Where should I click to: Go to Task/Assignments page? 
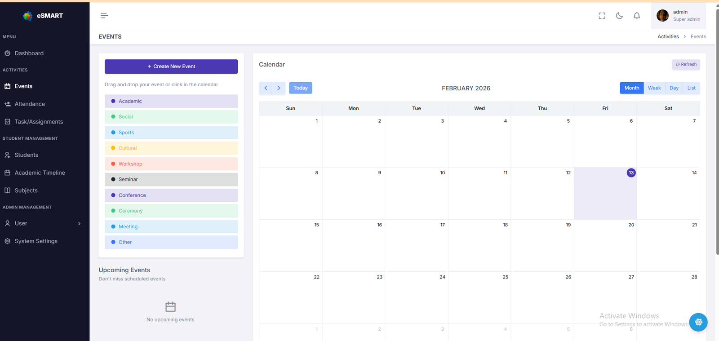coord(39,122)
